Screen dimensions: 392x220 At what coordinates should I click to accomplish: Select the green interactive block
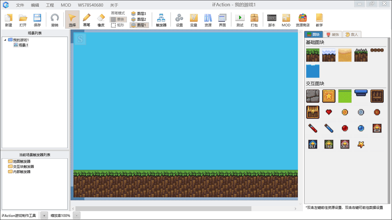click(345, 96)
